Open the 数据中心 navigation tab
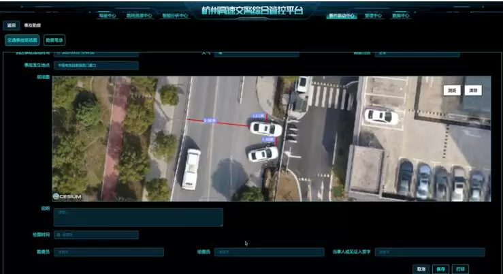 coord(400,16)
